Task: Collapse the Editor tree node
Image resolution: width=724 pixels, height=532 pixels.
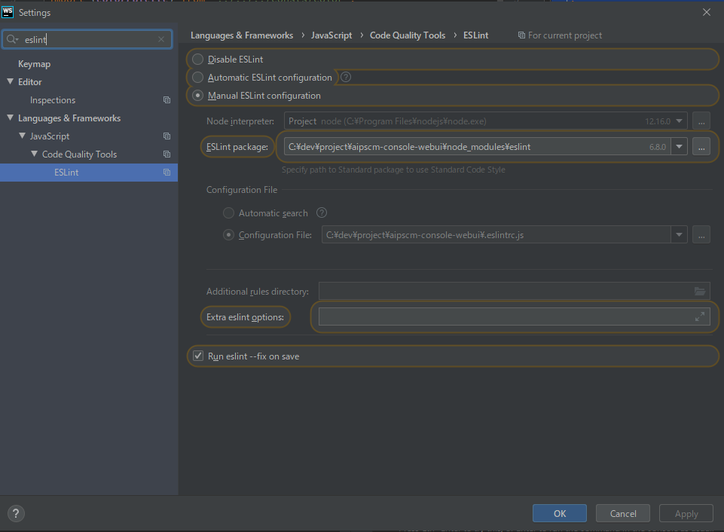Action: [10, 81]
